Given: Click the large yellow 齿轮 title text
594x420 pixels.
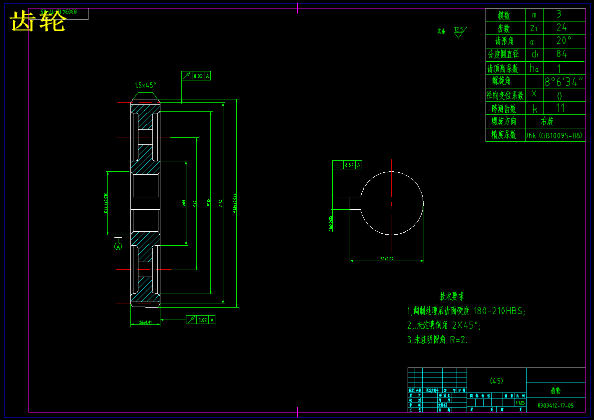Looking at the screenshot, I should pyautogui.click(x=38, y=21).
